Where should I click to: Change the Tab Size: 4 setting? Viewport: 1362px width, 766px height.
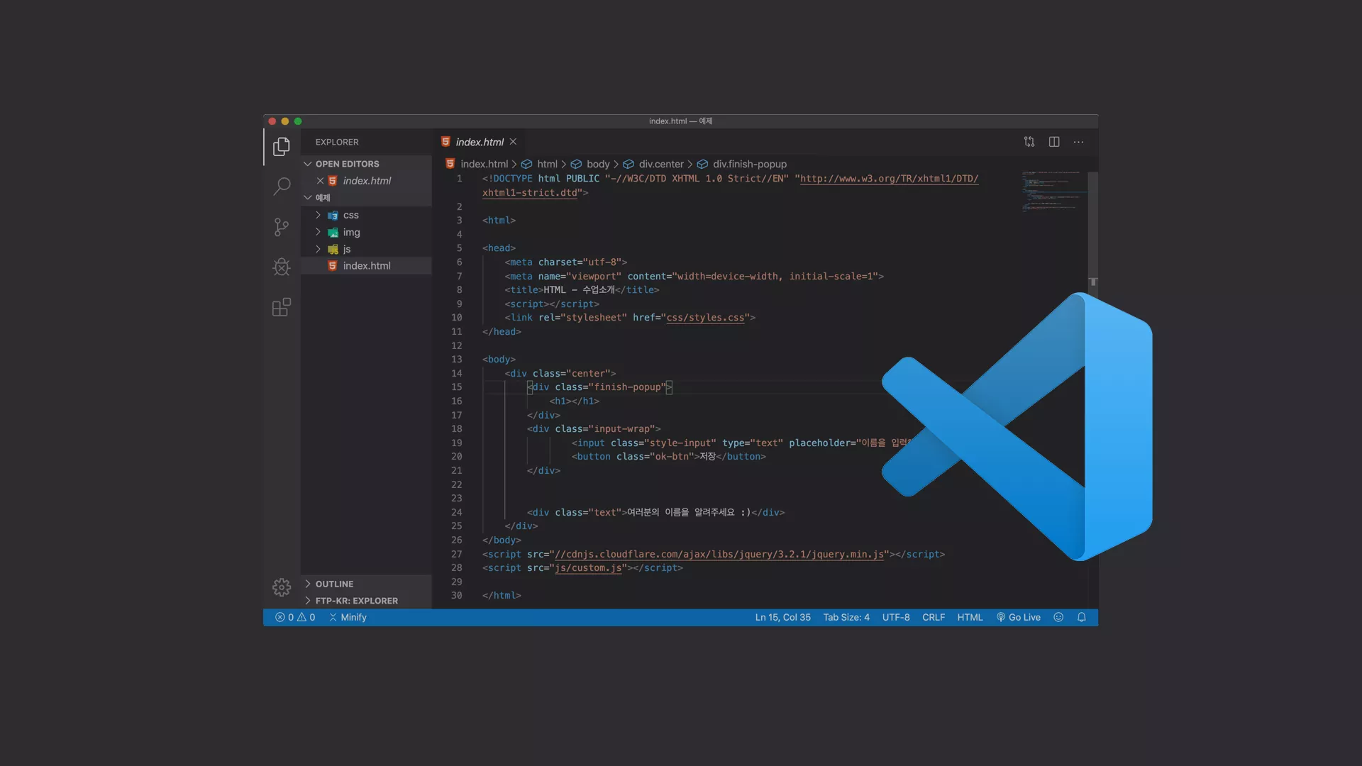tap(846, 618)
